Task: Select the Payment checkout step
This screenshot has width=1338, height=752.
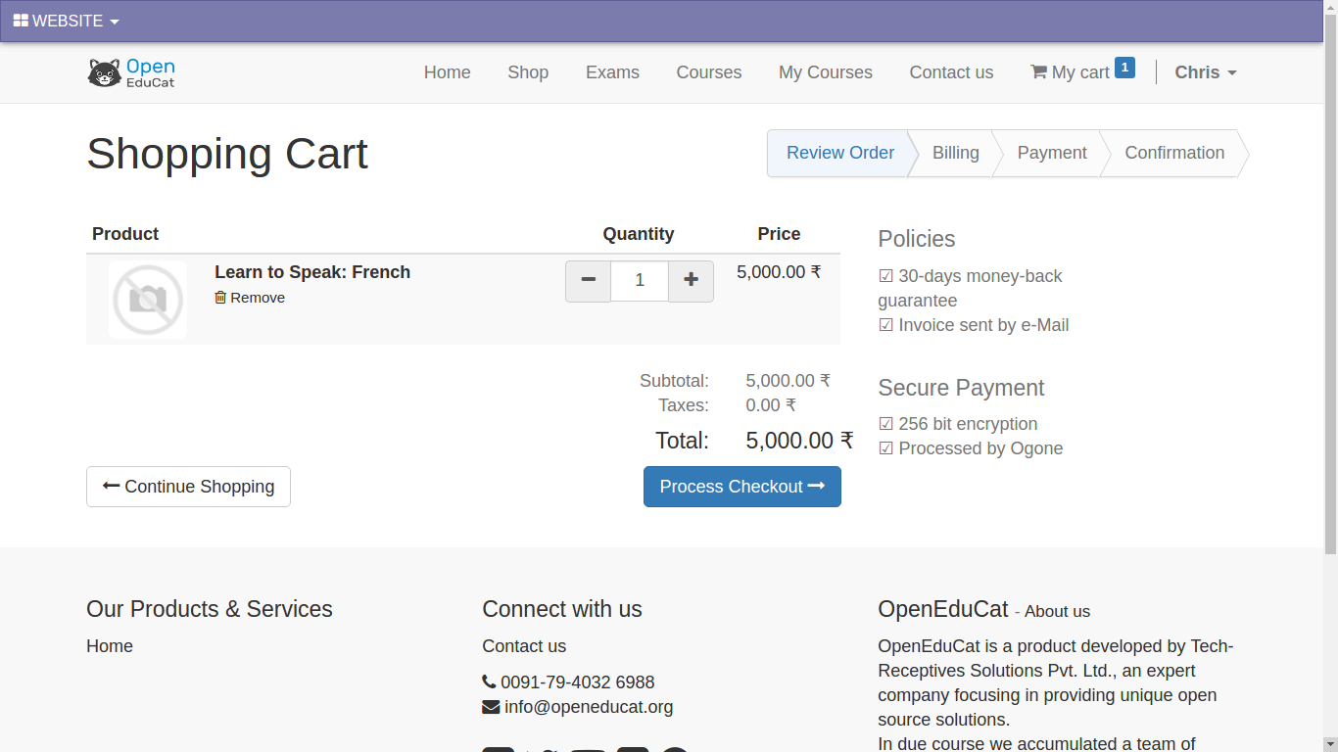Action: click(x=1051, y=153)
